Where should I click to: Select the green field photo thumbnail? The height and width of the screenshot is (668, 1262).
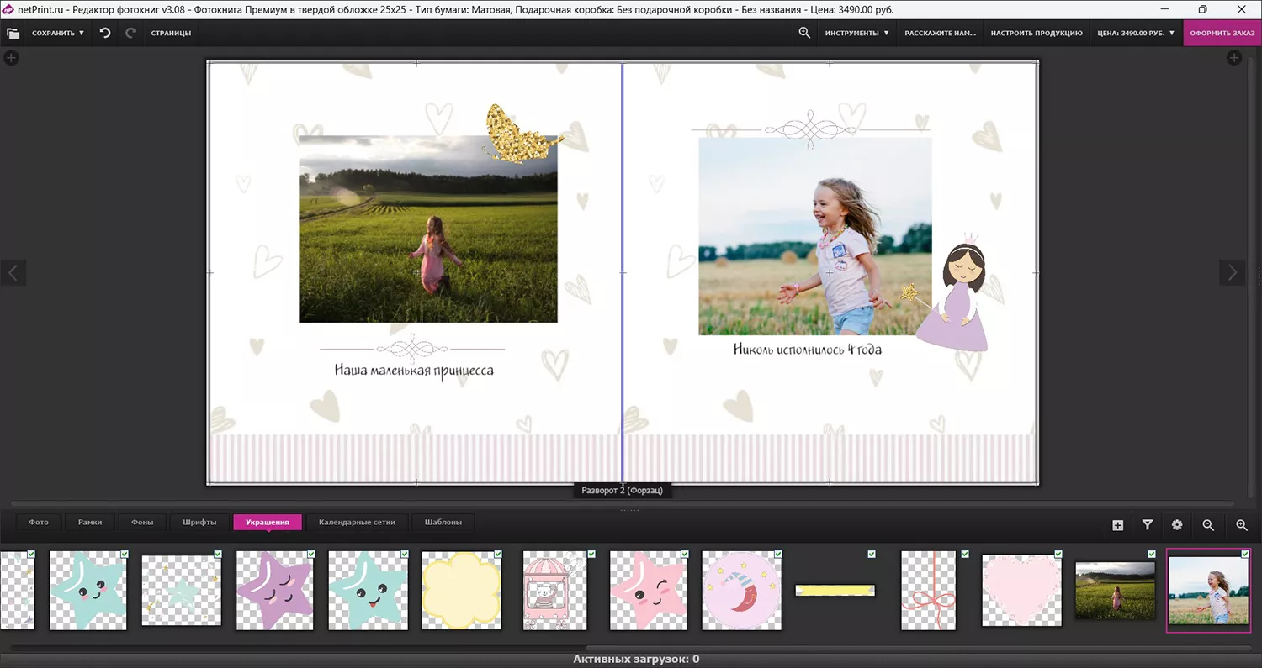pos(1115,591)
